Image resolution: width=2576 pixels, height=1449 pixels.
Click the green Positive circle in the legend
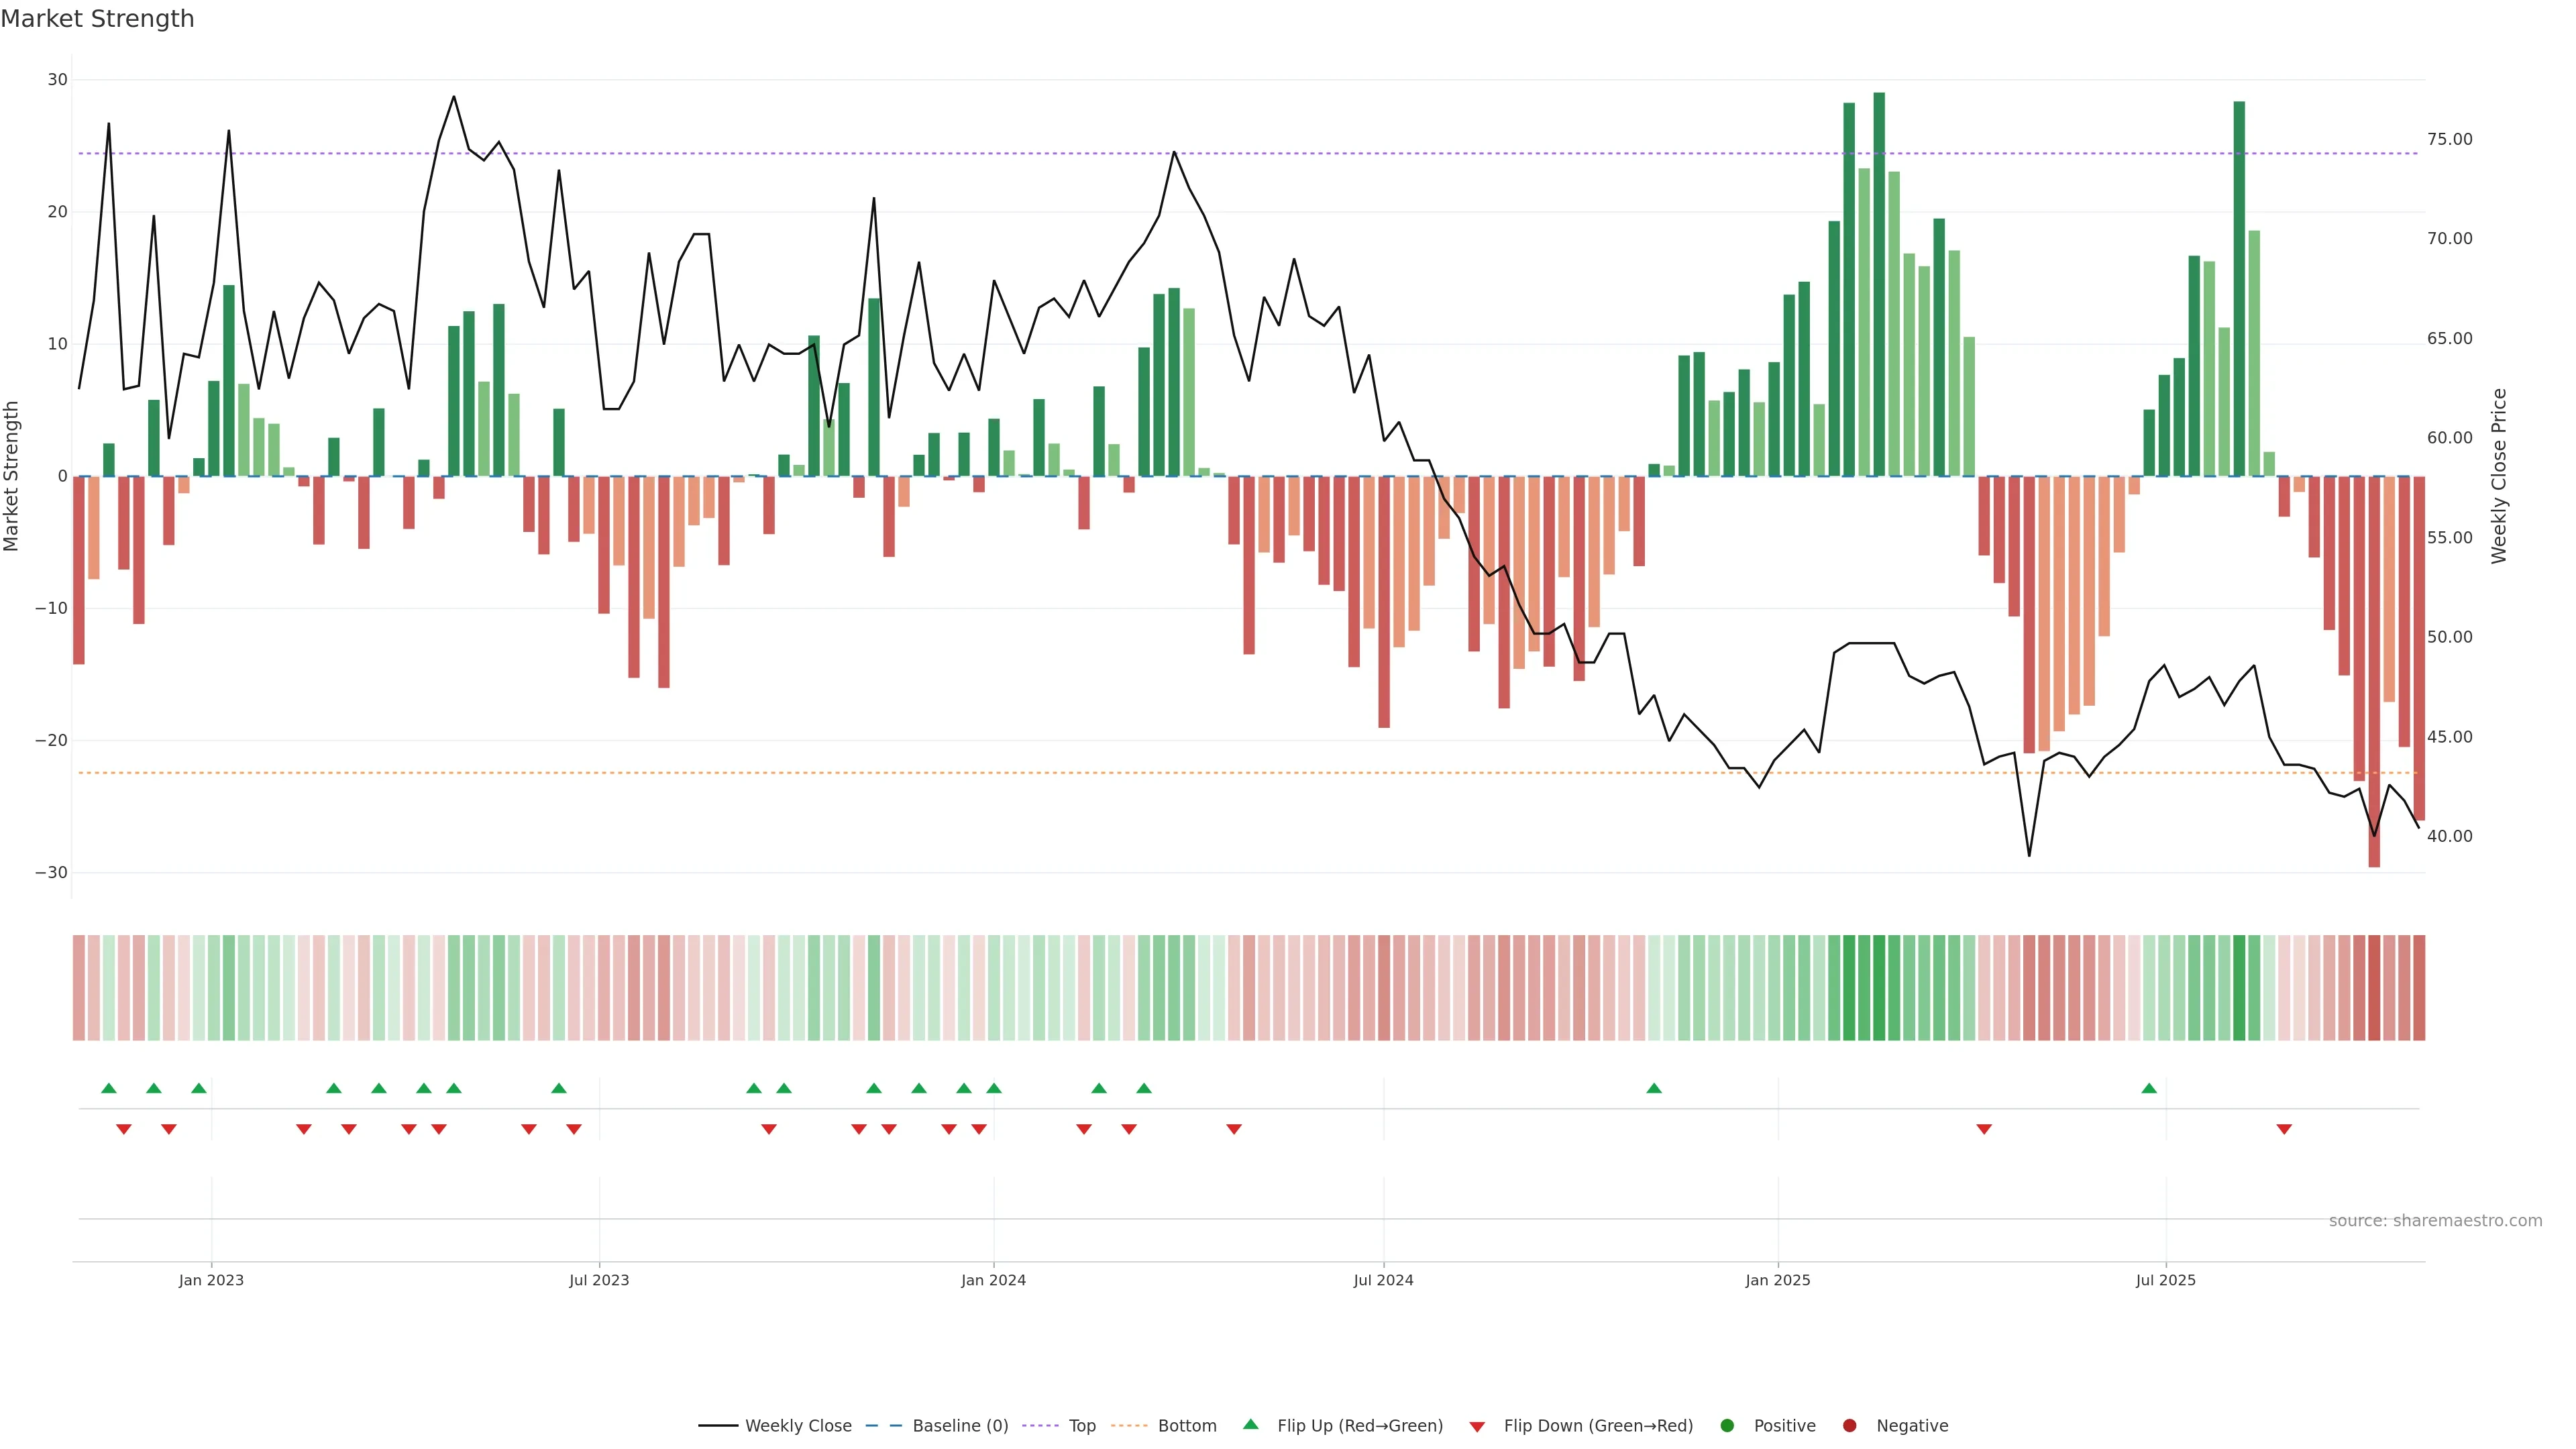click(1727, 1426)
